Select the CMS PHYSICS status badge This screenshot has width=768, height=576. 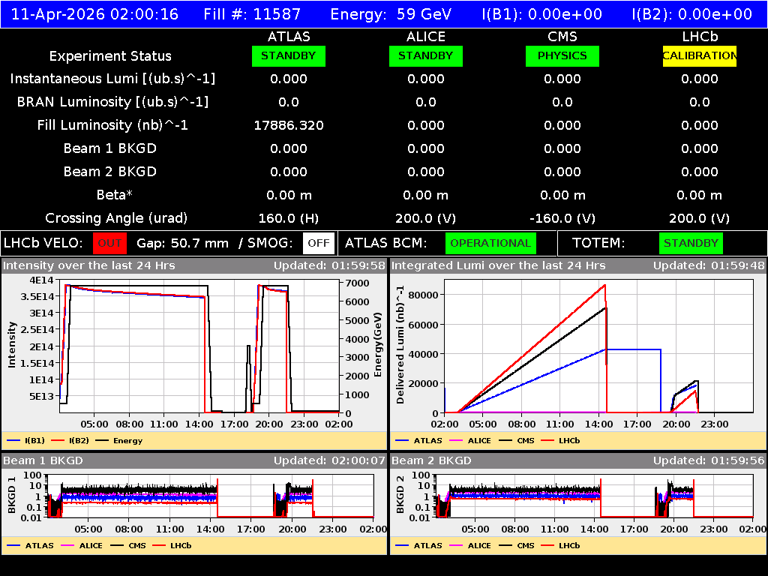[x=562, y=55]
